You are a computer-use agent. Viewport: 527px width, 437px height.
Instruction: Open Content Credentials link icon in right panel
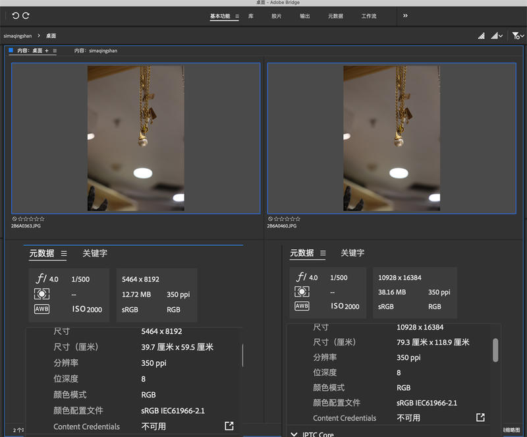pyautogui.click(x=480, y=417)
